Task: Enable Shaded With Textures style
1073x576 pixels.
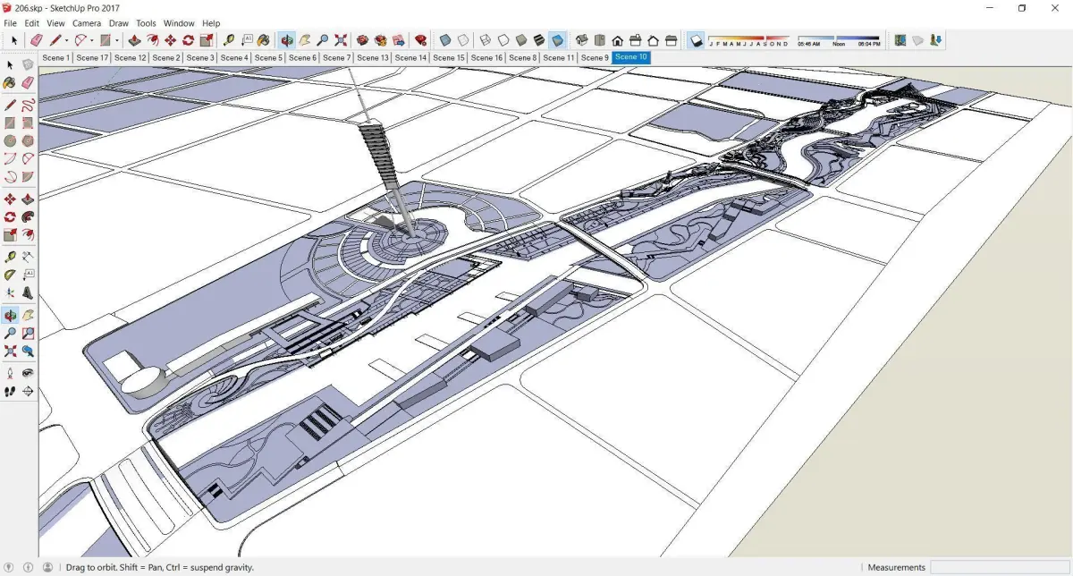Action: [539, 40]
